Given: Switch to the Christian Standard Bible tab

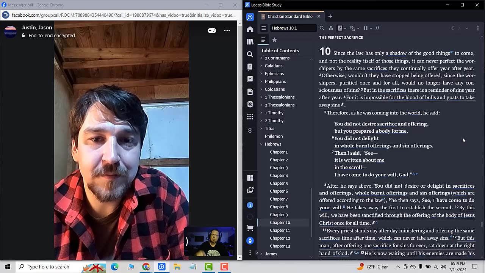Looking at the screenshot, I should coord(290,16).
